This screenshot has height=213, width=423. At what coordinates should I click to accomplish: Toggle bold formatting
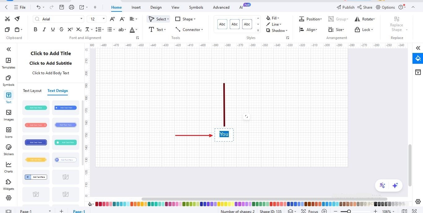[35, 29]
